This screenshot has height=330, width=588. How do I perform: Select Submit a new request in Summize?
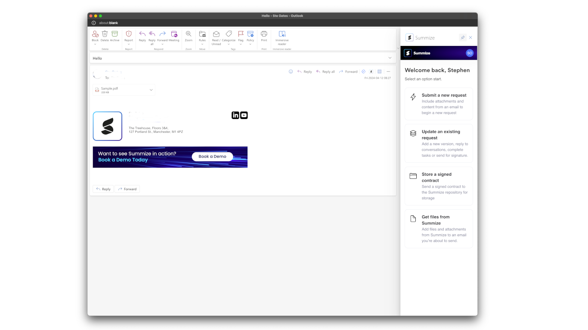[x=439, y=104]
